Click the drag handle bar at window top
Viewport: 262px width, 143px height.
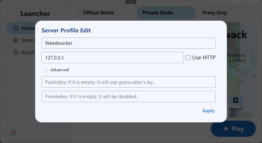point(131,2)
